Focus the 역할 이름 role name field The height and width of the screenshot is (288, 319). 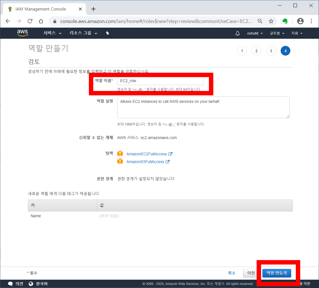click(x=160, y=81)
